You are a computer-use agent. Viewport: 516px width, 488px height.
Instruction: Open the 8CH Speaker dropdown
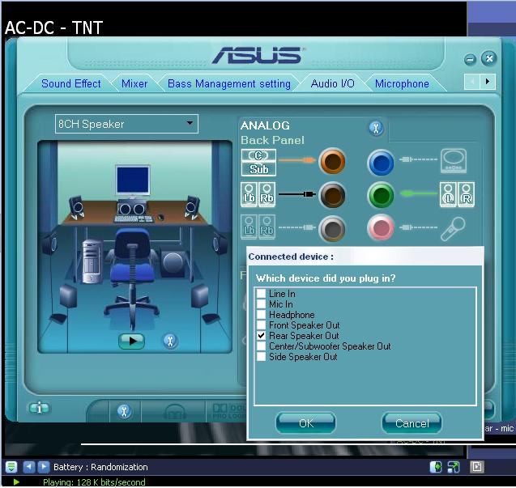(126, 124)
